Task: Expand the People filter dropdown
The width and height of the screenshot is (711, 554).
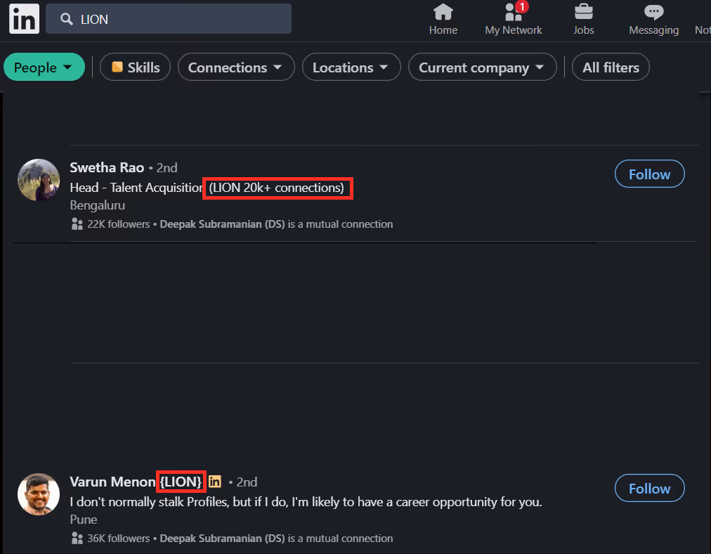Action: tap(44, 67)
